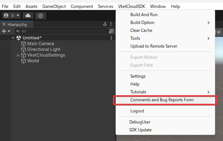Open the Services menu
The height and width of the screenshot is (141, 223).
point(106,6)
